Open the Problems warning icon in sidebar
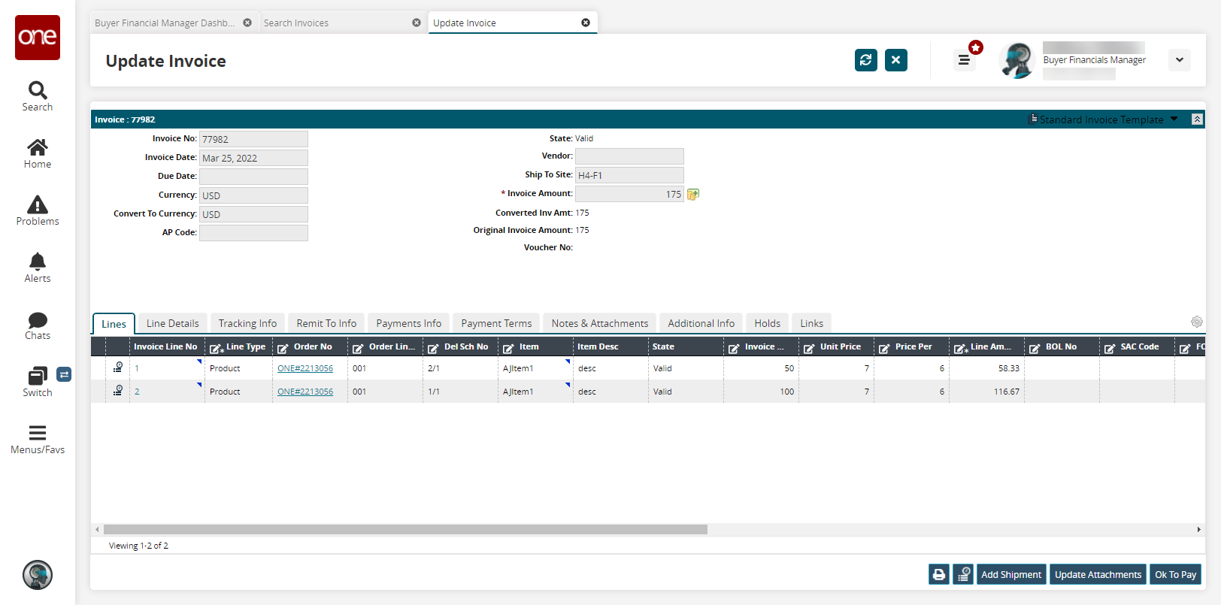 pos(38,205)
